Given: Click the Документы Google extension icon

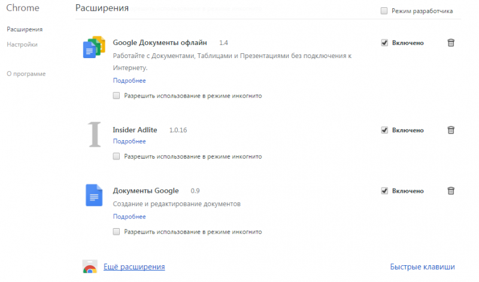Looking at the screenshot, I should 93,195.
